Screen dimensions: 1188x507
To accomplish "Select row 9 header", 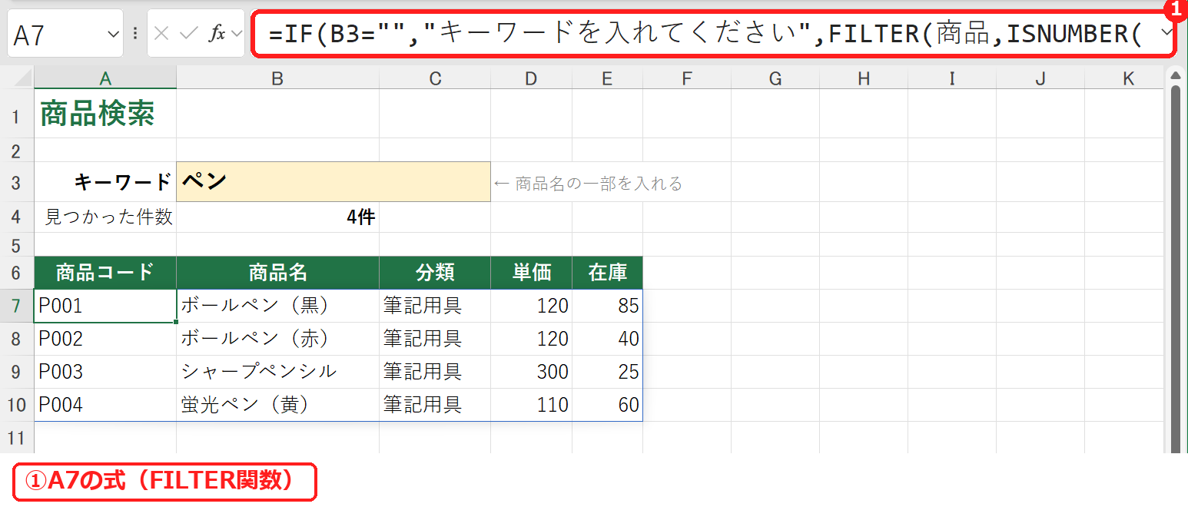I will (x=17, y=372).
